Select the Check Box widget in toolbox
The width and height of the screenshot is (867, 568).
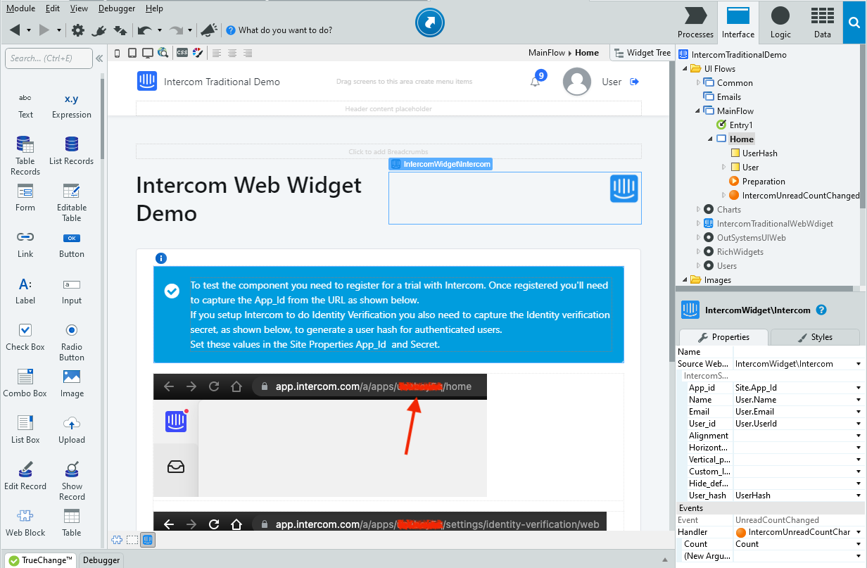pos(25,338)
